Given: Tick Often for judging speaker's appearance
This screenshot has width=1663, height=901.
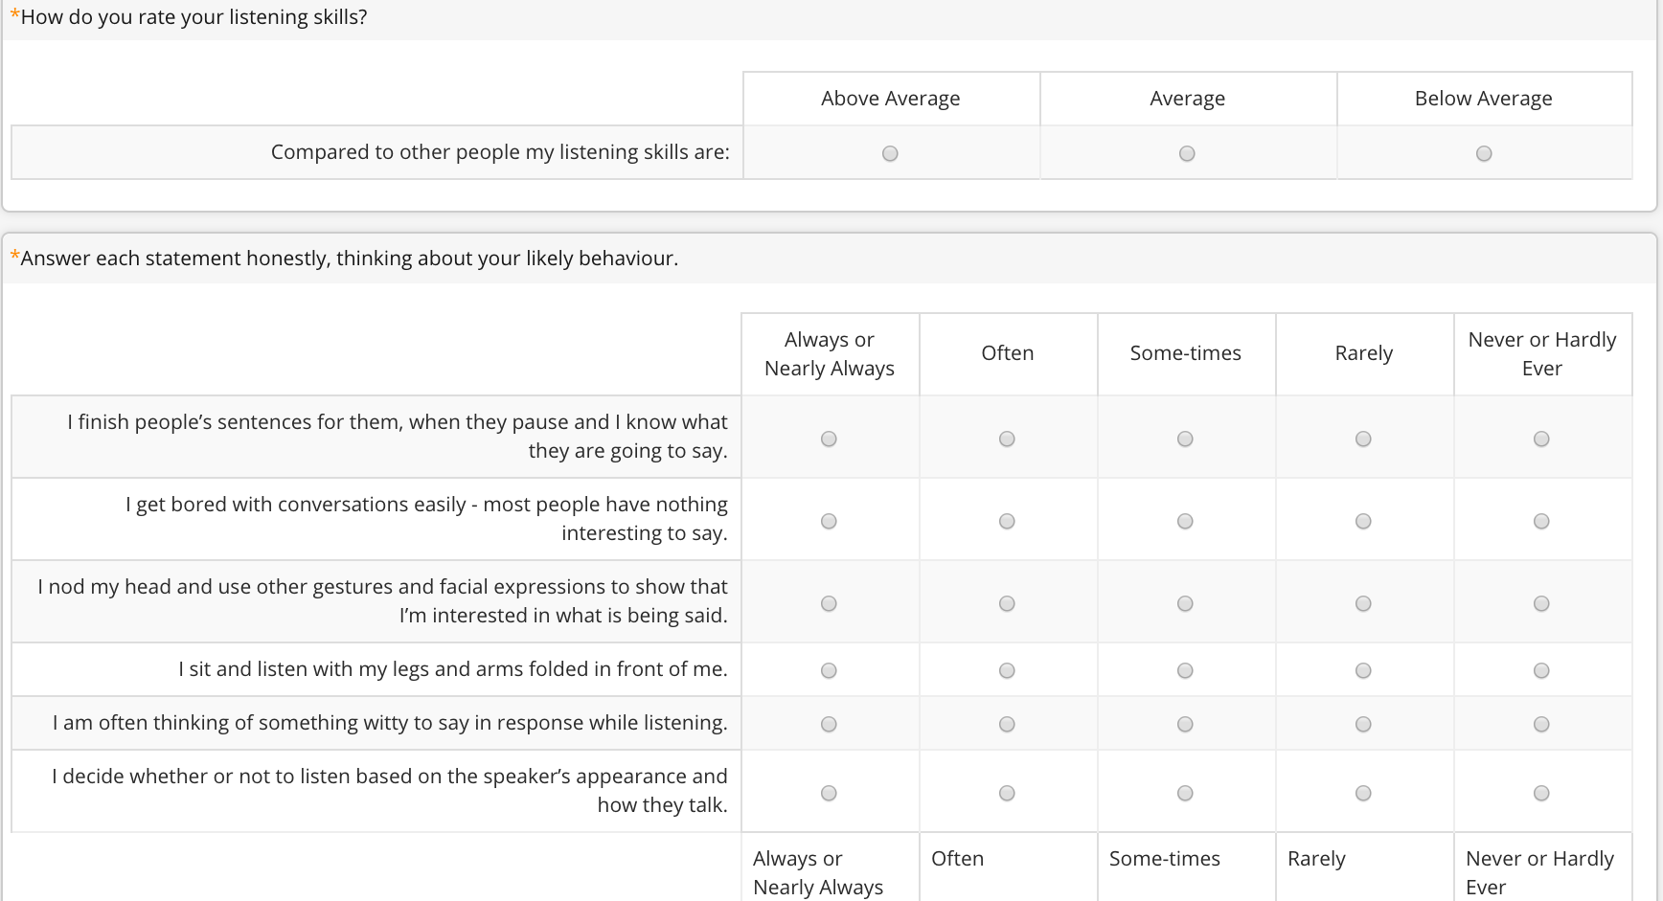Looking at the screenshot, I should coord(1007,793).
